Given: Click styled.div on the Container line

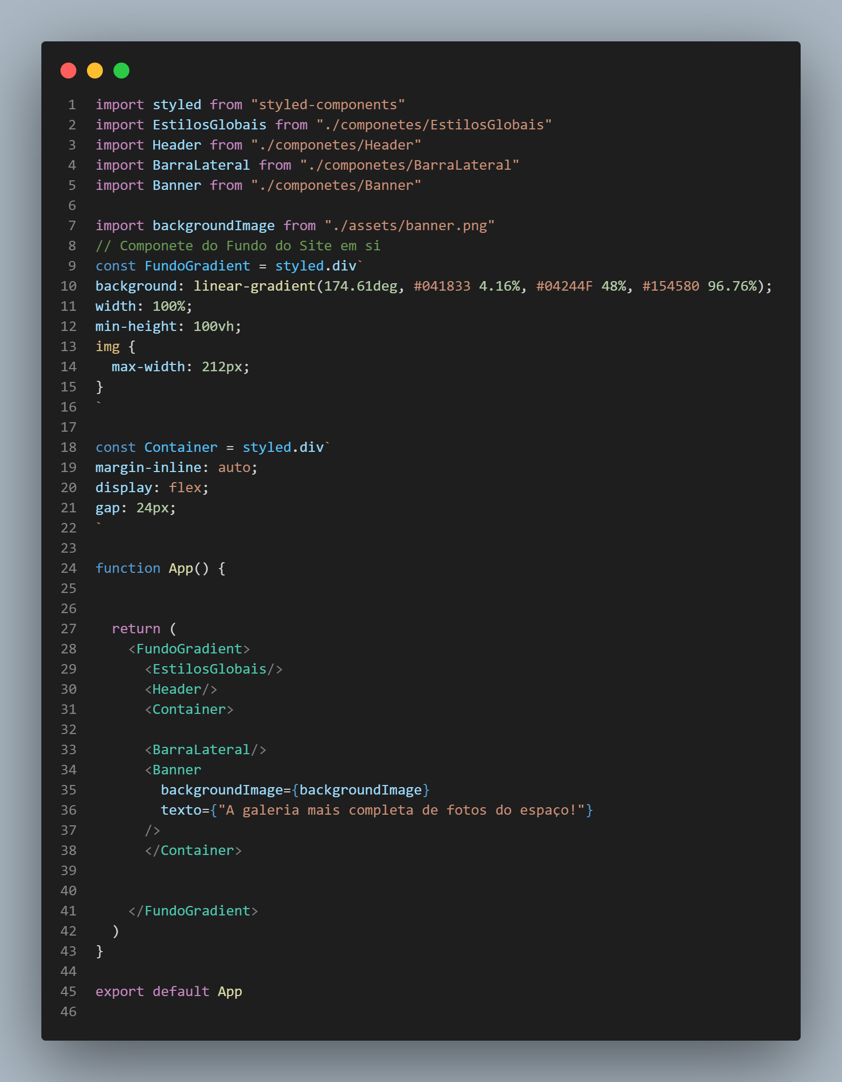Looking at the screenshot, I should [x=283, y=448].
